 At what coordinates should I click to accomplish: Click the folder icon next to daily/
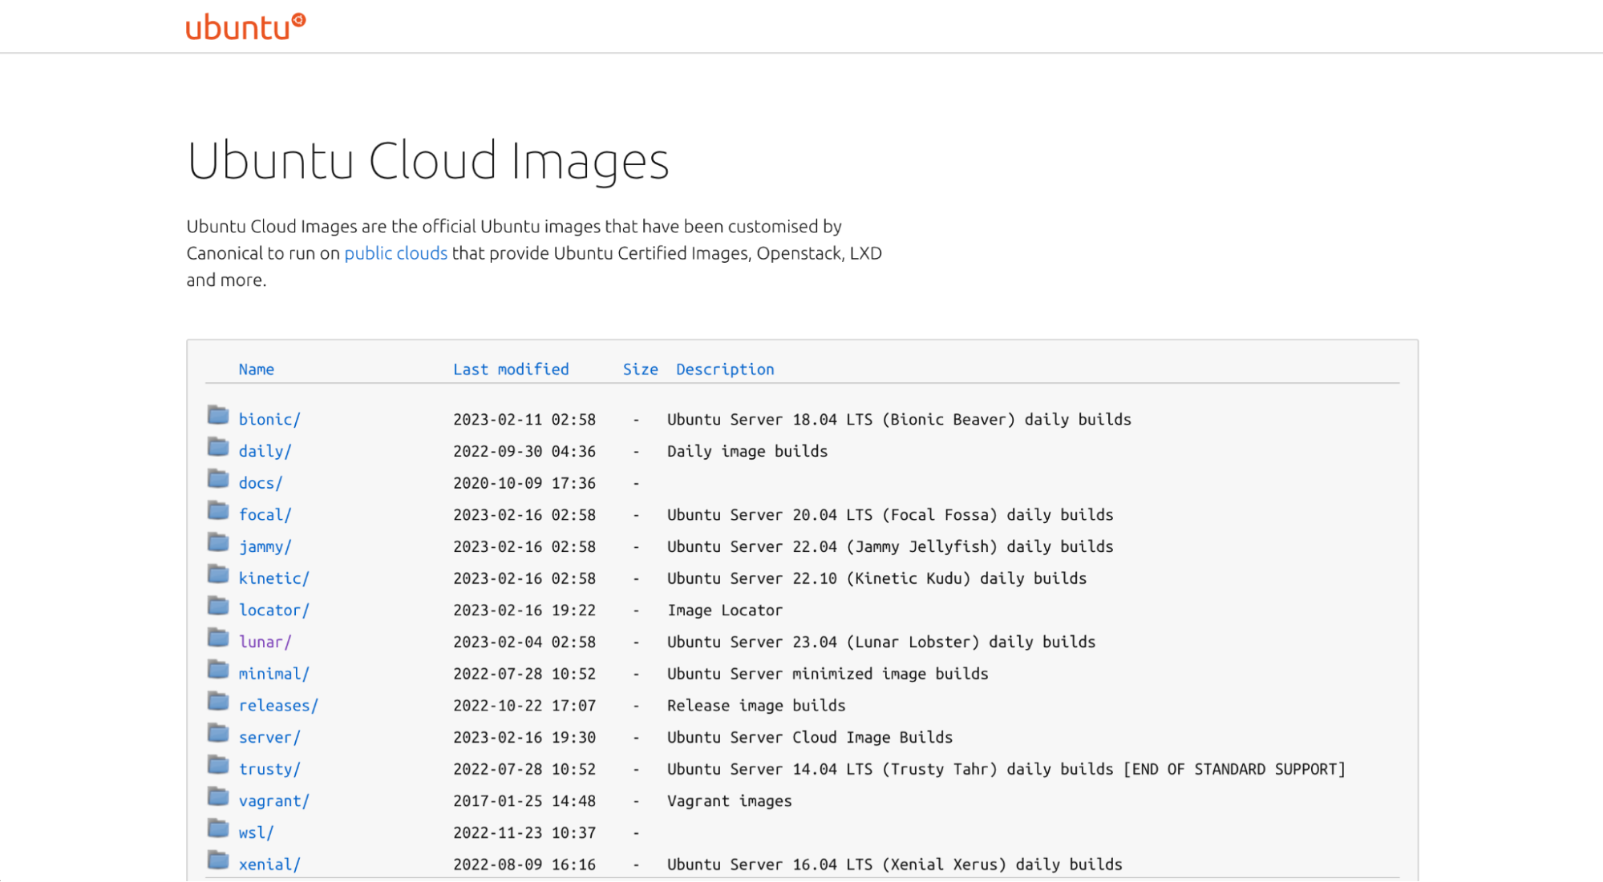pos(218,447)
